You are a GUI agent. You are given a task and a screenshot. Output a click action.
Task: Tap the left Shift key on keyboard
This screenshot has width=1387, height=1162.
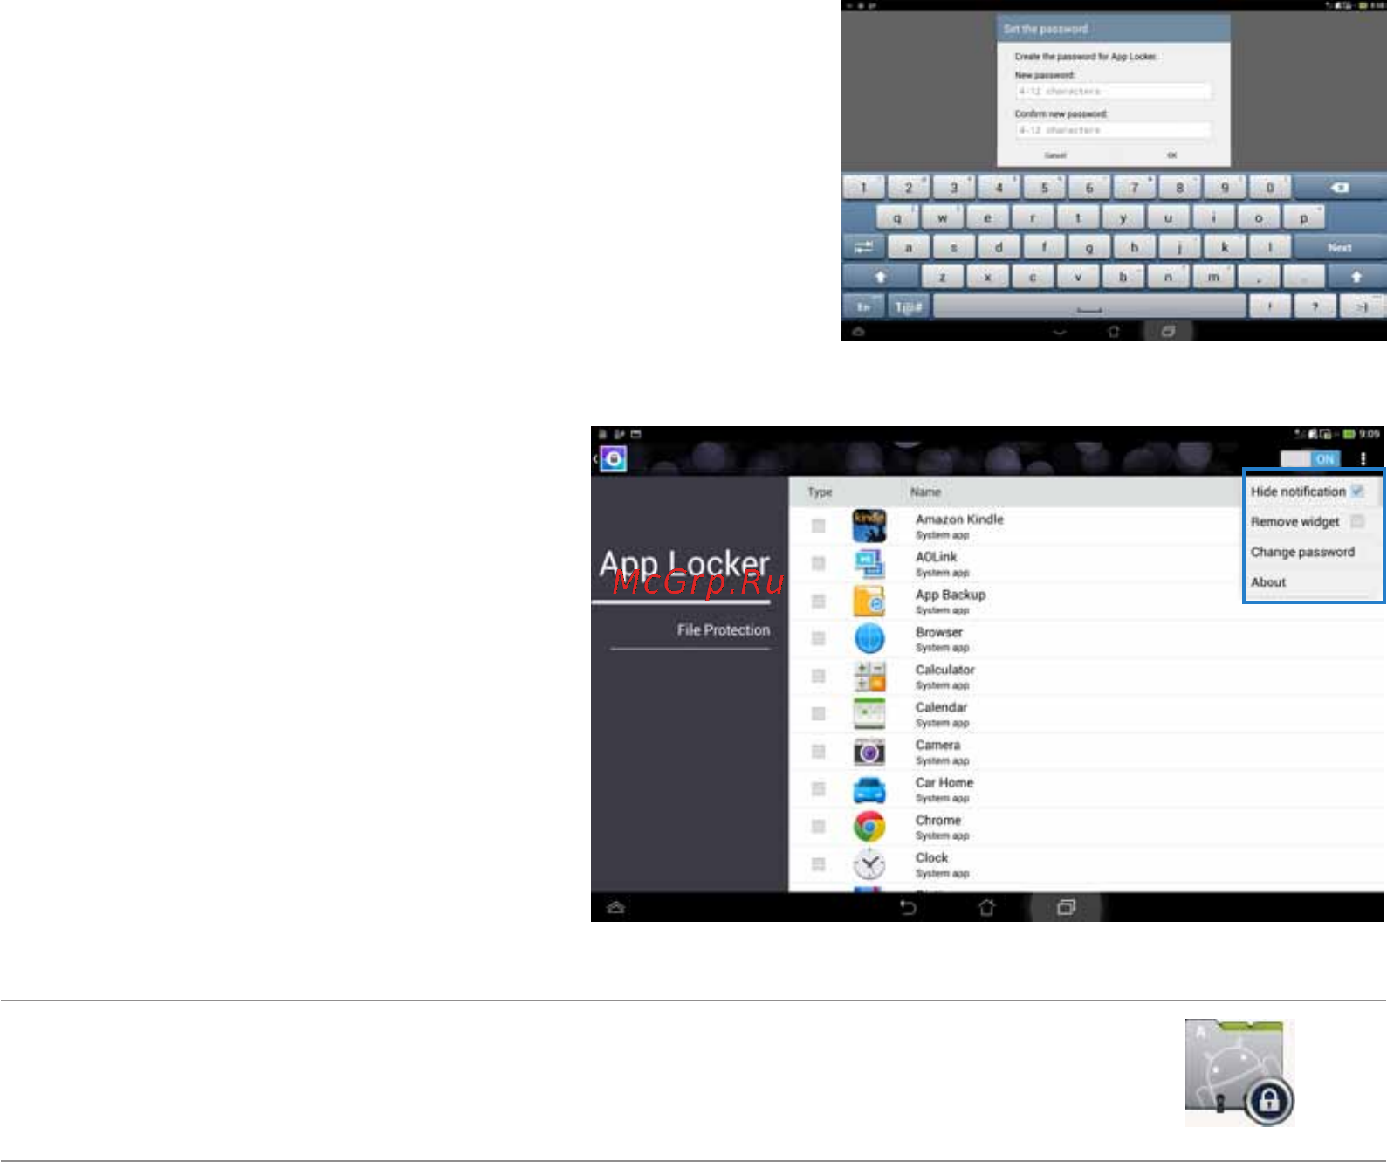[x=881, y=277]
